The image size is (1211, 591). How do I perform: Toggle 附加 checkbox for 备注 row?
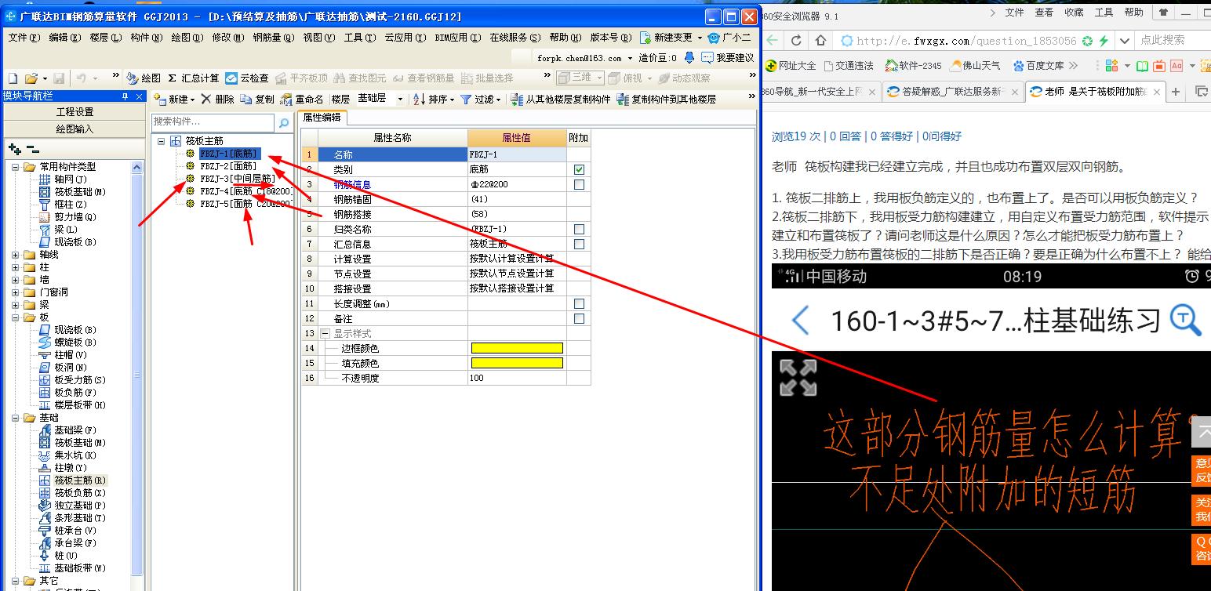pos(579,318)
